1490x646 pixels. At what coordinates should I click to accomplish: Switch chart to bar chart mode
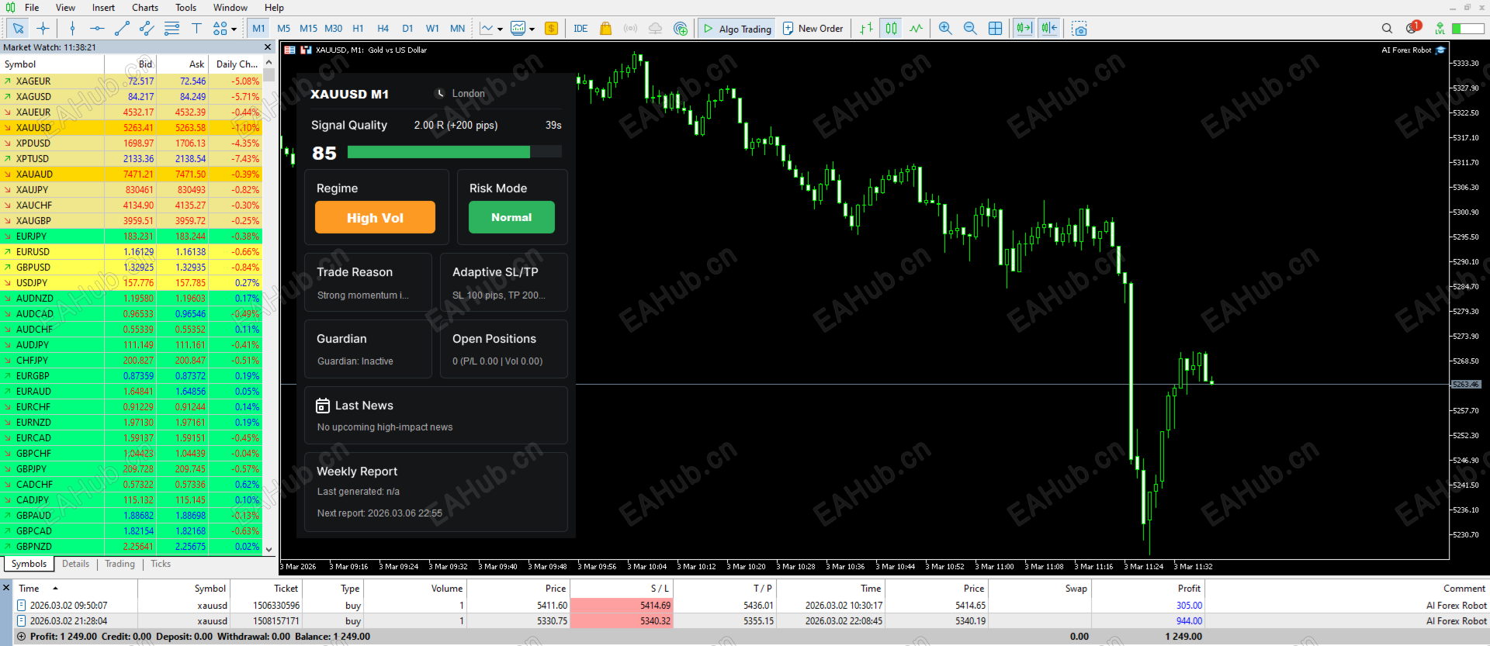(x=866, y=29)
